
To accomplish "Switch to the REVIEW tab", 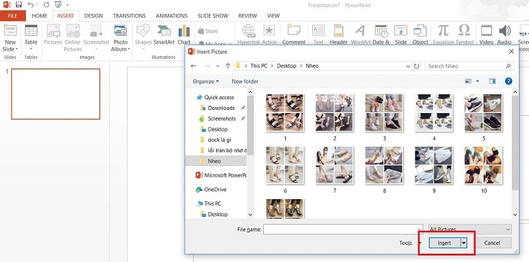I will coord(247,16).
